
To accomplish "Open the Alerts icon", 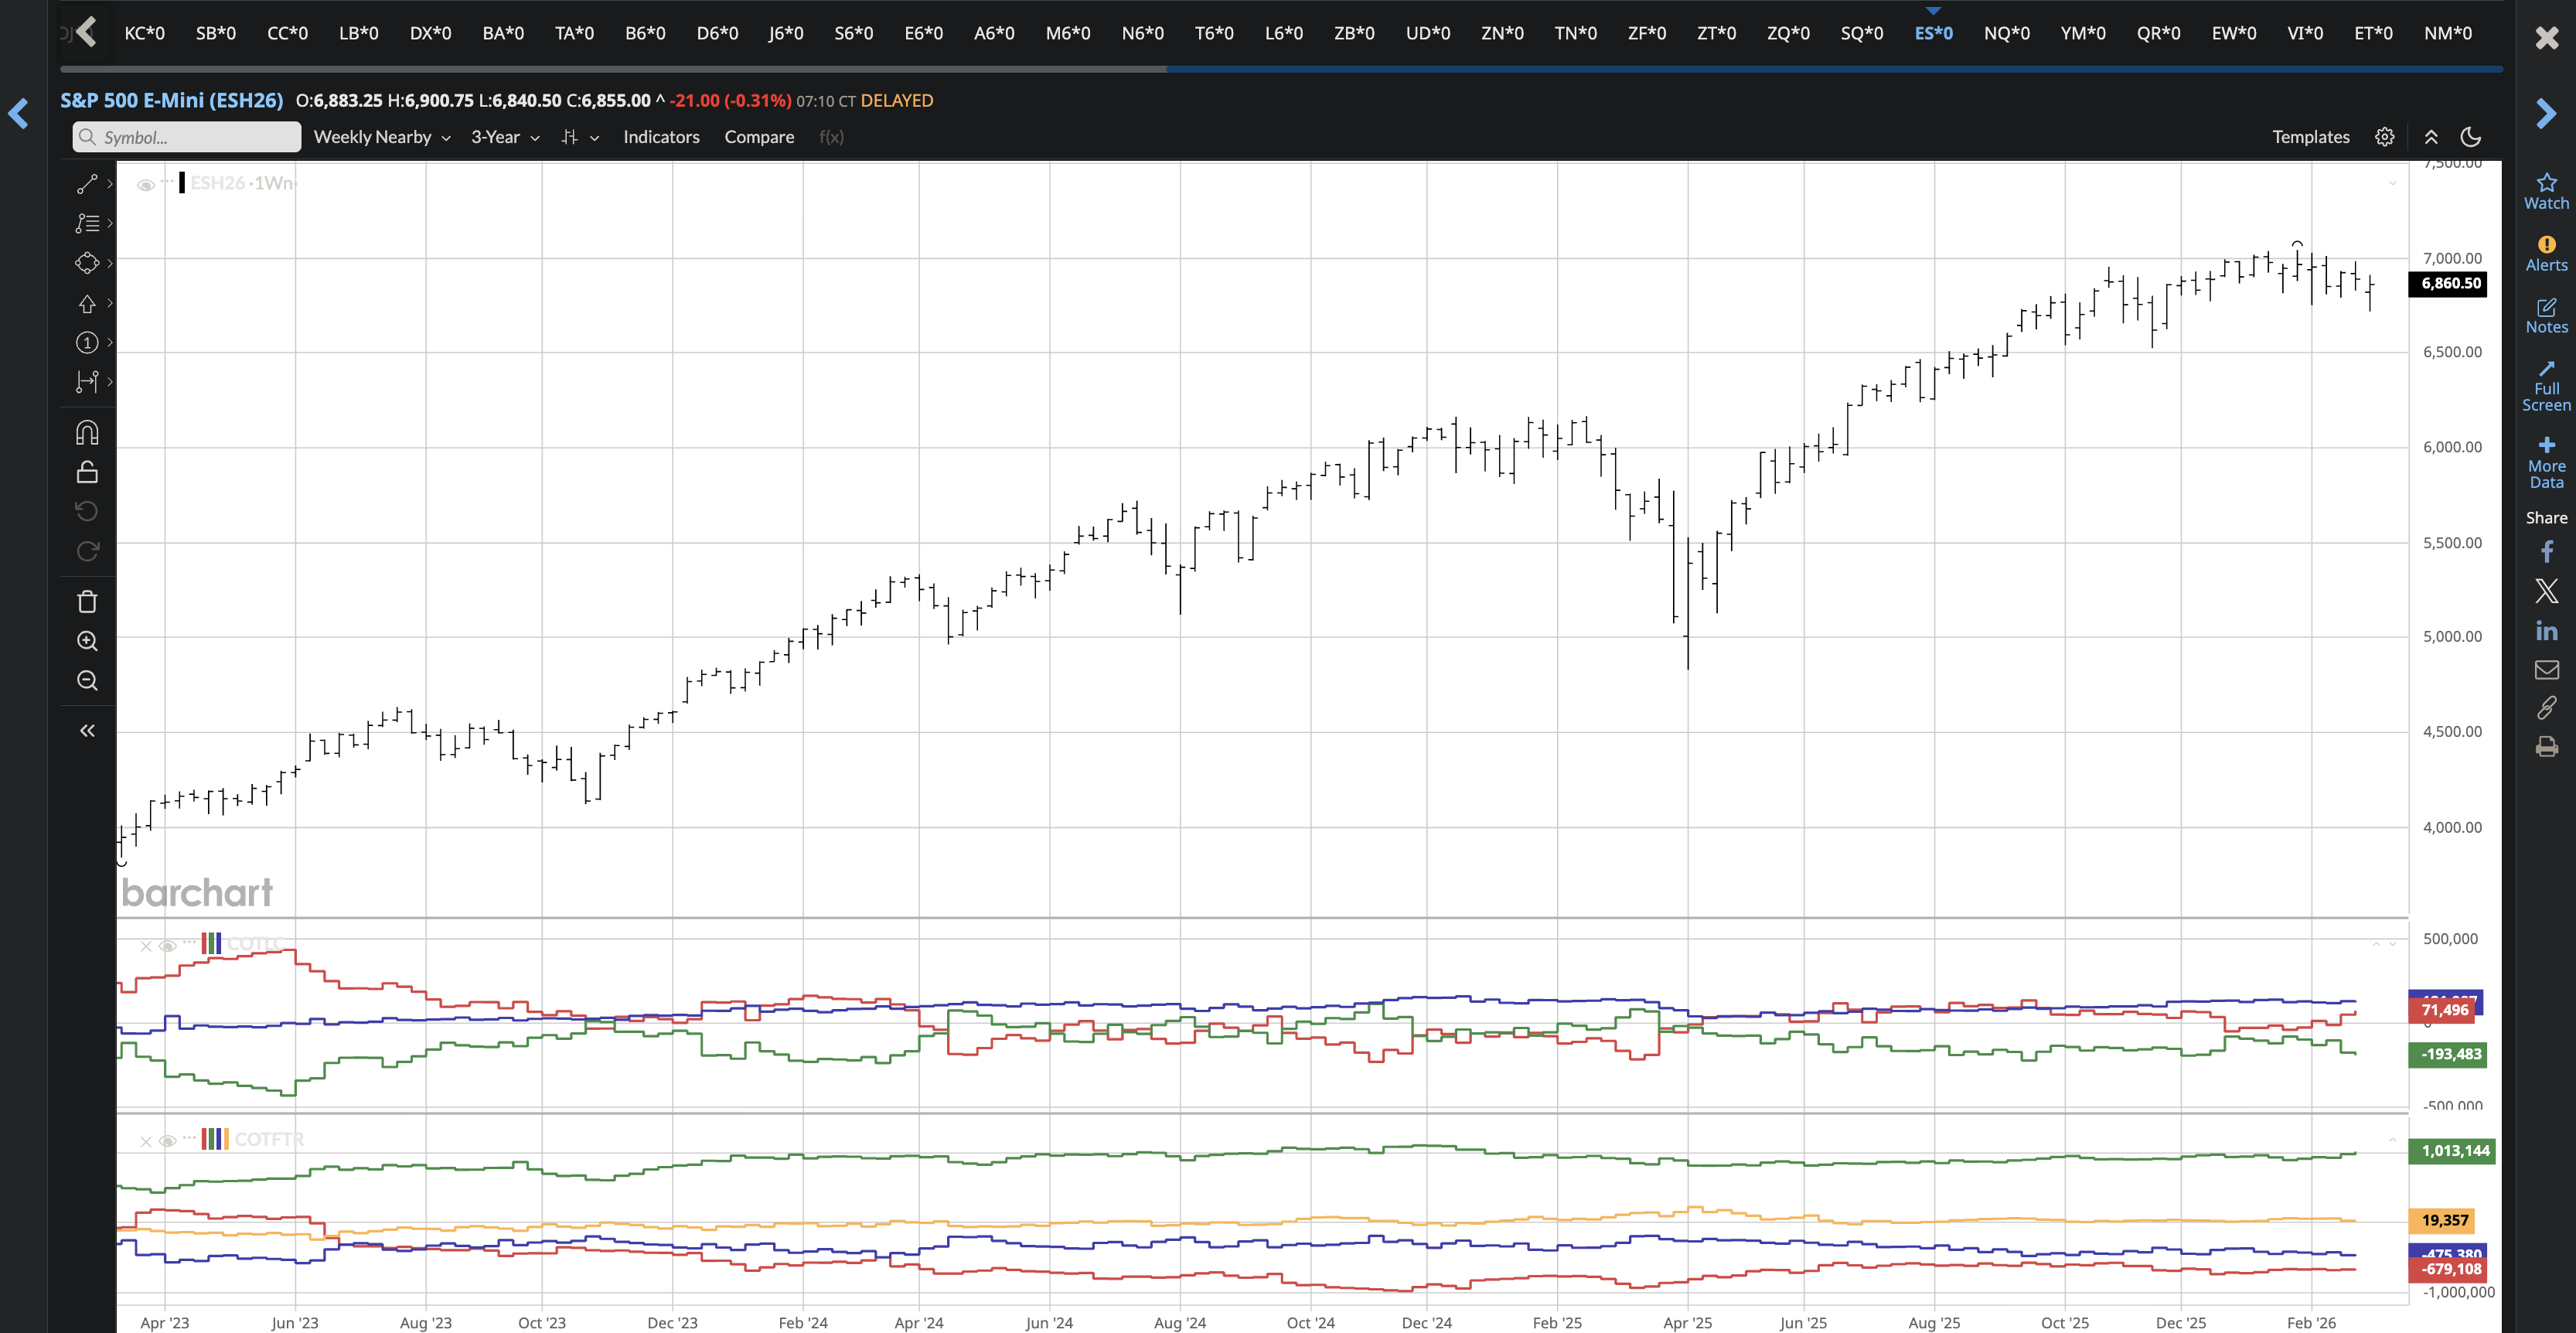I will pyautogui.click(x=2546, y=253).
